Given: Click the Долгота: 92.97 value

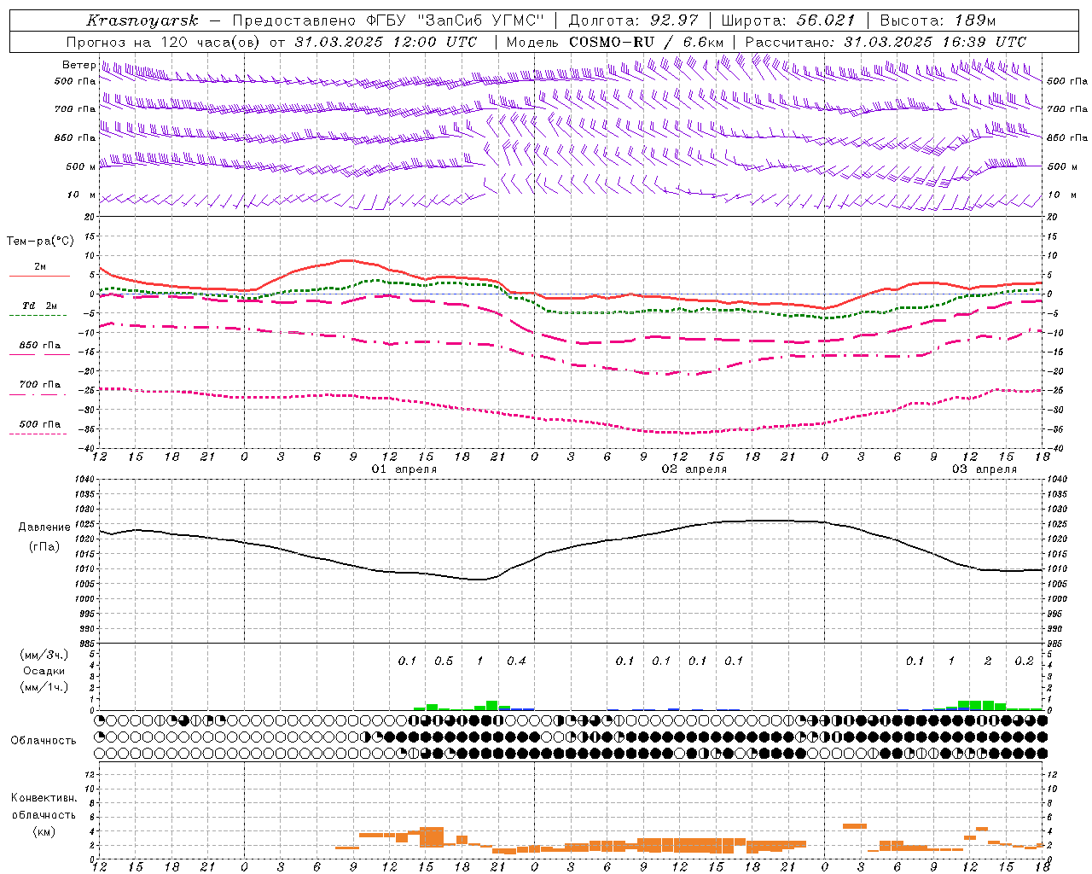Looking at the screenshot, I should tap(633, 20).
